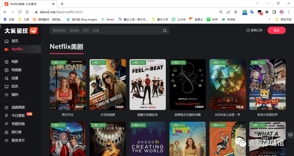Open 纷传 bookmark
The height and width of the screenshot is (156, 294).
pos(212,19)
